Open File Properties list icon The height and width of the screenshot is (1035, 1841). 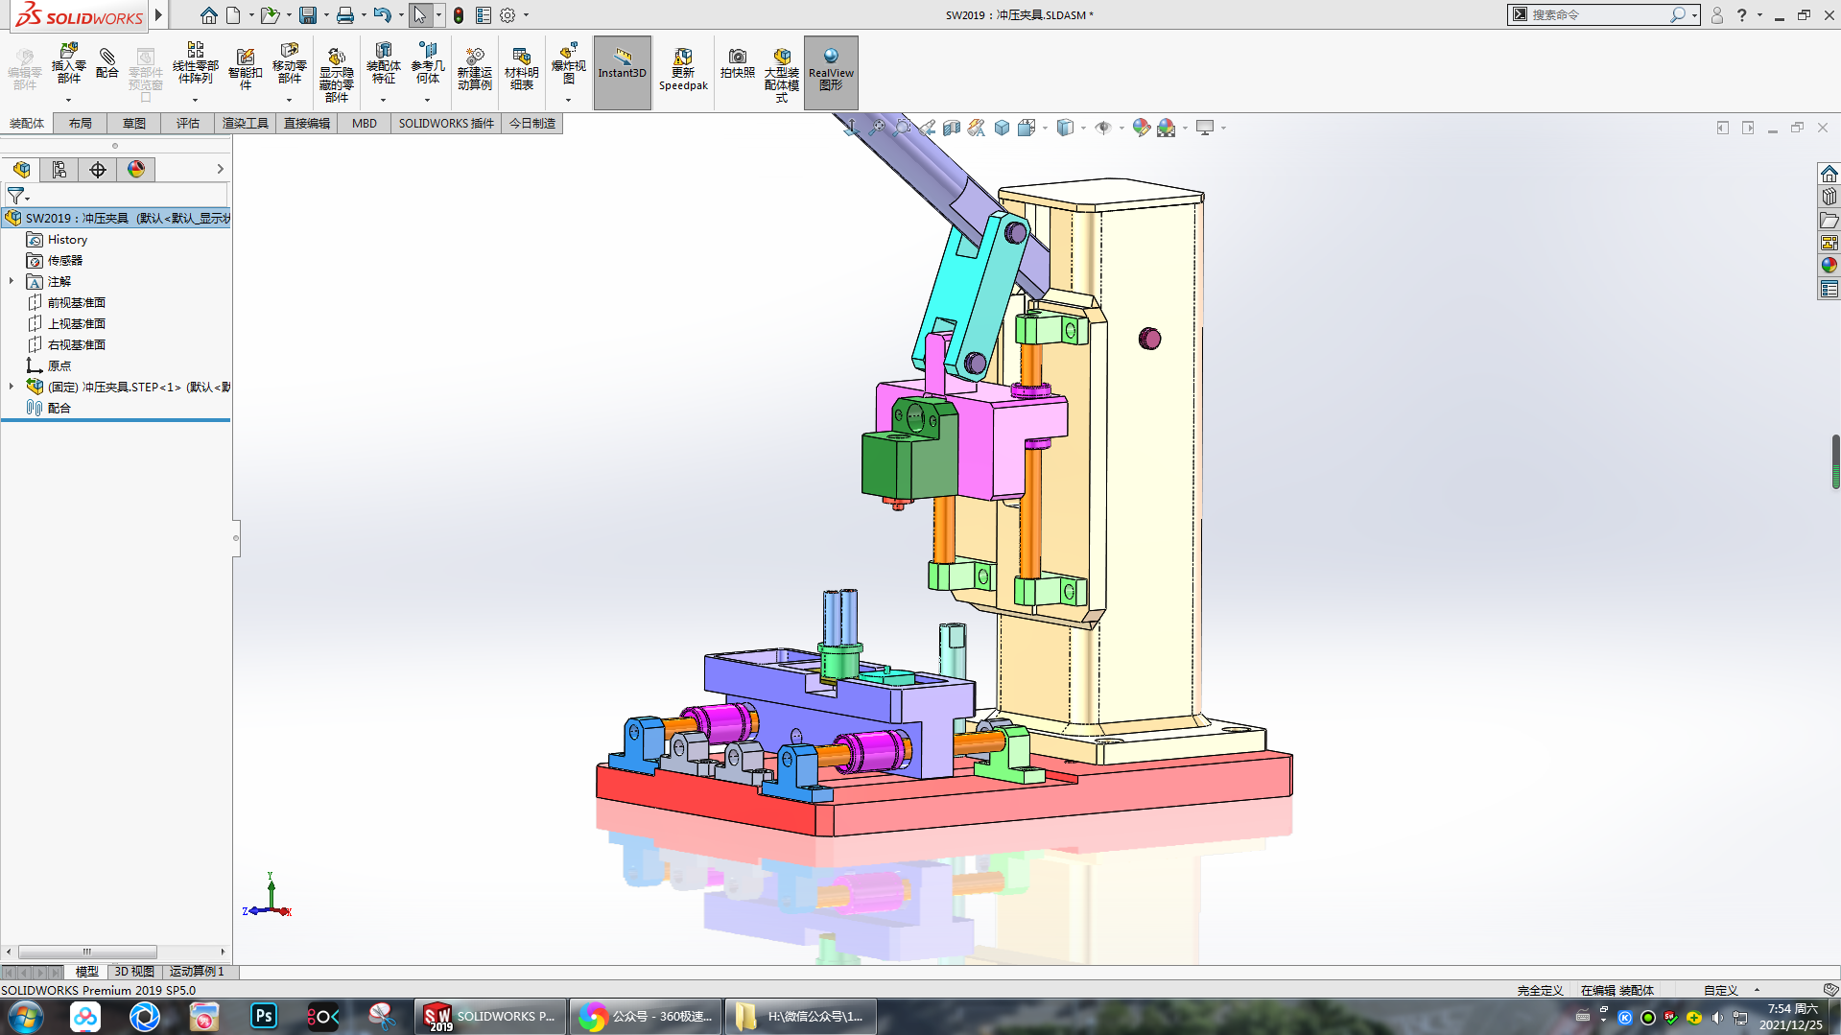coord(484,15)
